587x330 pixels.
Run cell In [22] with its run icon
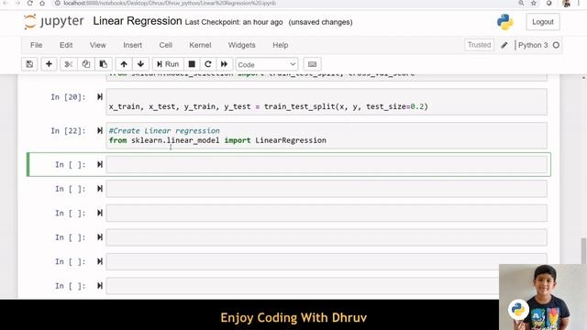pyautogui.click(x=100, y=130)
